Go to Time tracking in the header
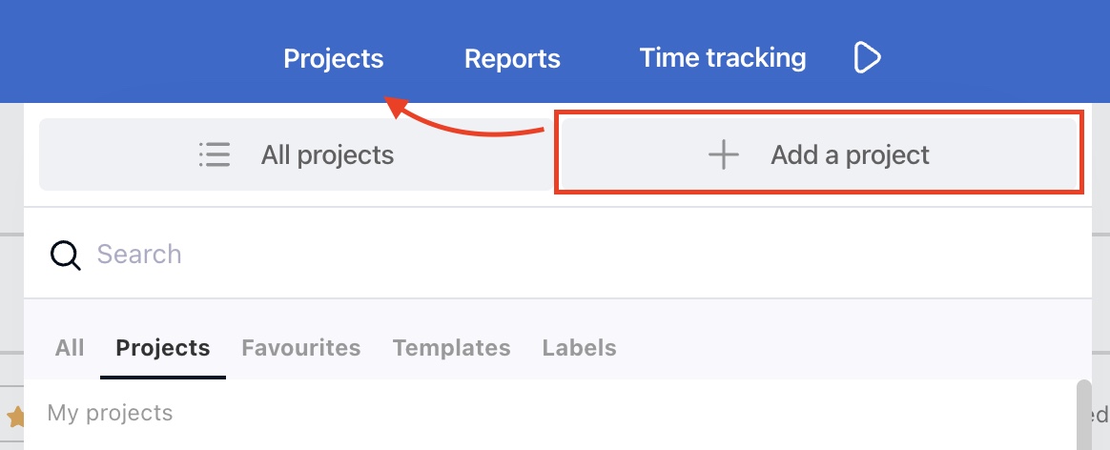 (722, 58)
